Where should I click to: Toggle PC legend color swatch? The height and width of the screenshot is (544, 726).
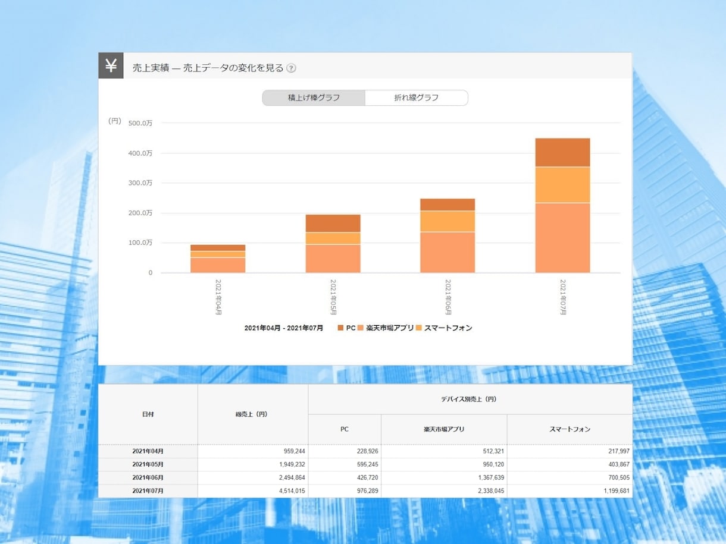click(341, 328)
